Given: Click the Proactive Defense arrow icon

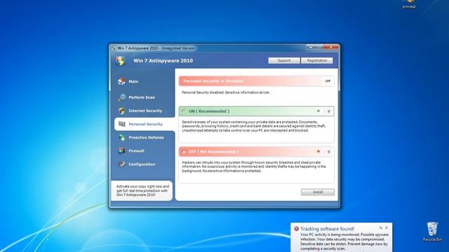Looking at the screenshot, I should pyautogui.click(x=121, y=137).
